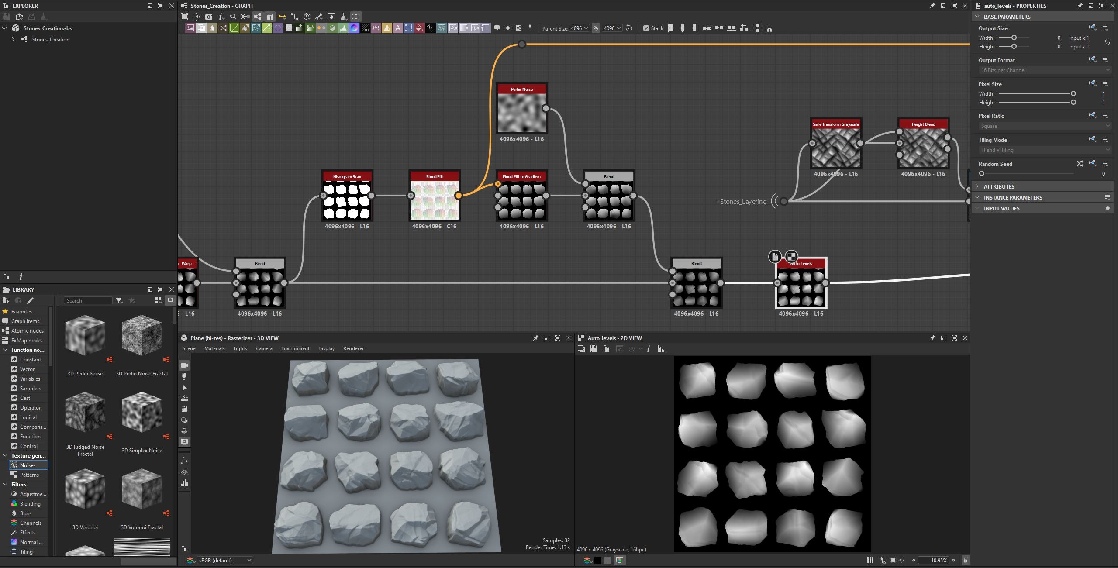Open Favorites in the Library
Screen dimensions: 1118x568
(x=21, y=312)
